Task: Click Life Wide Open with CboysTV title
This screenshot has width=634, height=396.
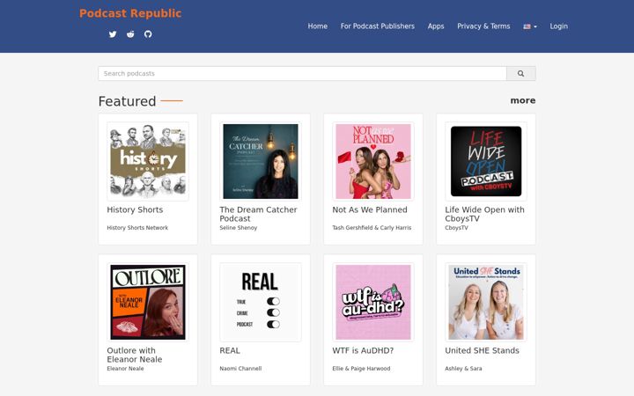Action: click(484, 214)
